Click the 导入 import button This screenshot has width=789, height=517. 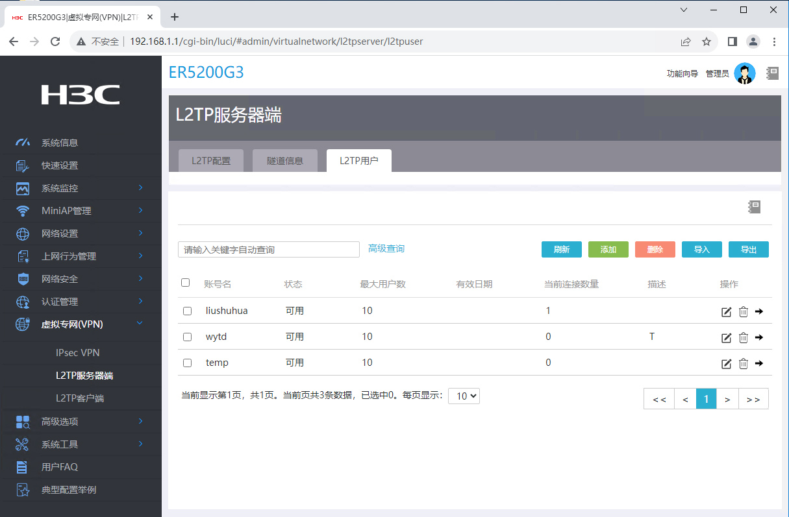click(702, 250)
